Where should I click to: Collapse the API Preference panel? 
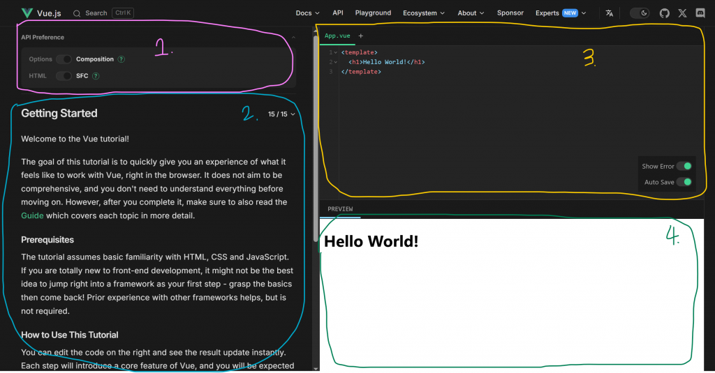[x=294, y=38]
